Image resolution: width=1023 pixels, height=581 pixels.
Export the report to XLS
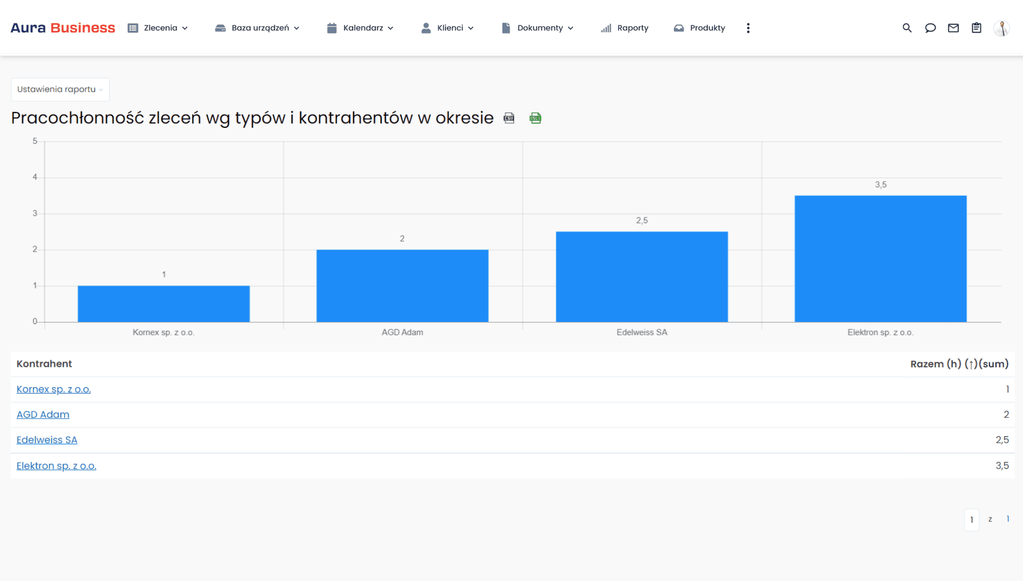[x=535, y=118]
